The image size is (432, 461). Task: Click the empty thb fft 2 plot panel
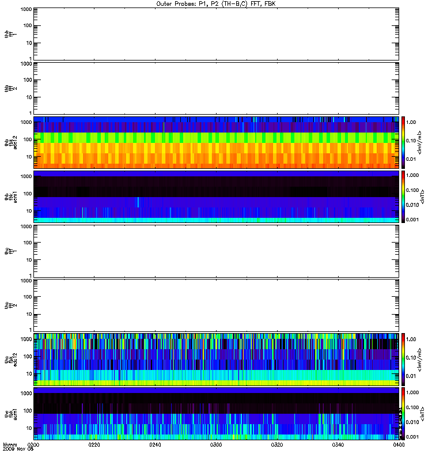click(216, 88)
